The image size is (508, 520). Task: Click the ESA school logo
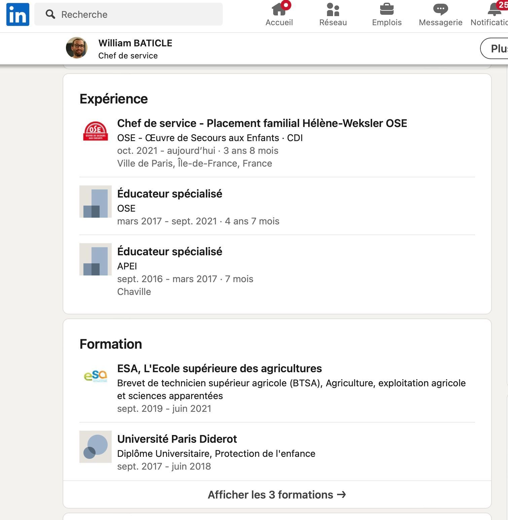96,376
